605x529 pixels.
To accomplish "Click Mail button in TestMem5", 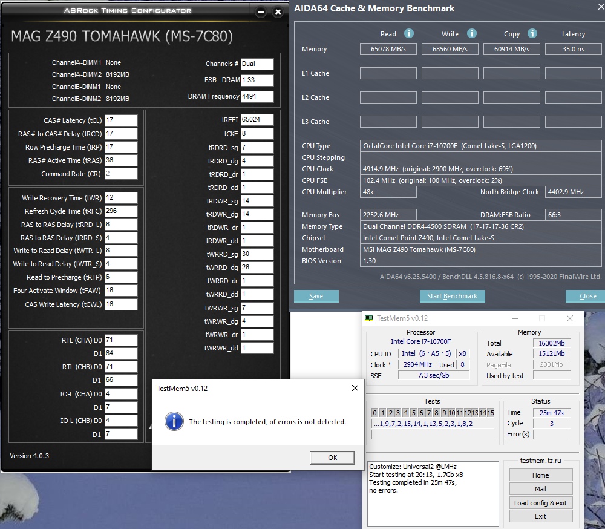I will pos(540,489).
